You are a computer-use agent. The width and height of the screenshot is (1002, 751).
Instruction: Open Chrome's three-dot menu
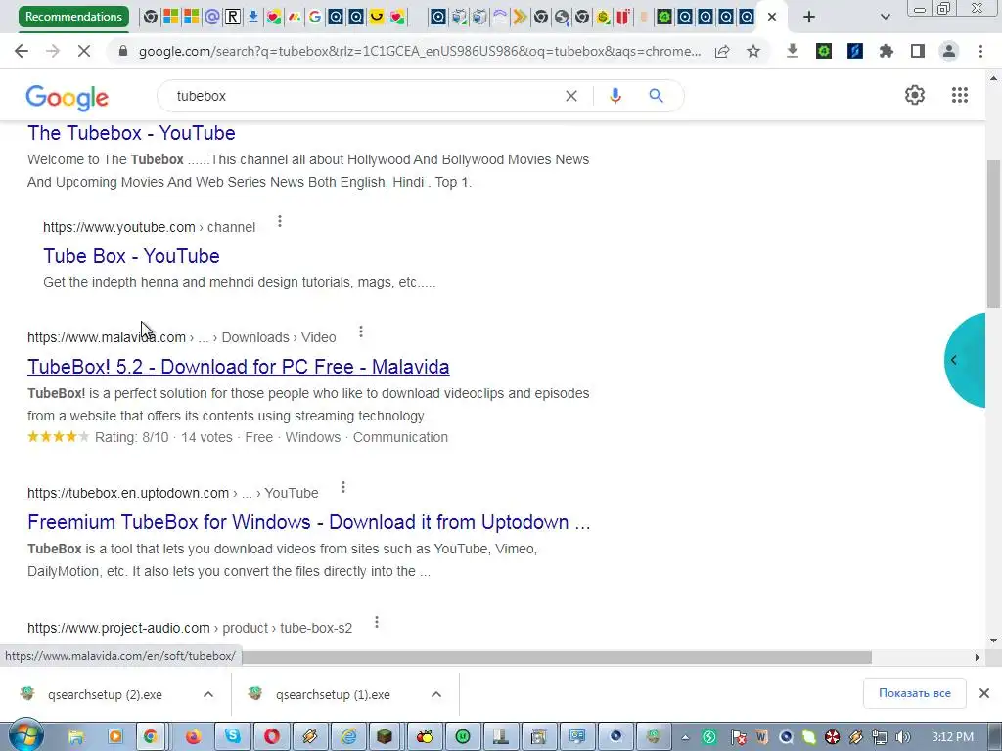tap(980, 51)
